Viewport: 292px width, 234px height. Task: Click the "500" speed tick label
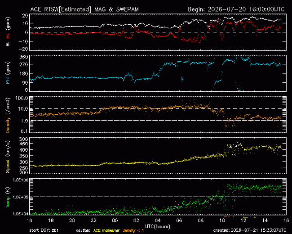coord(24,139)
